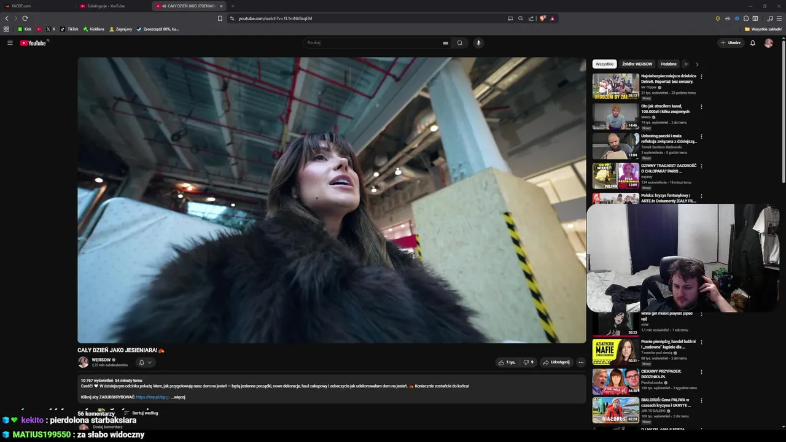
Task: Open X bookmark
Action: pos(51,29)
